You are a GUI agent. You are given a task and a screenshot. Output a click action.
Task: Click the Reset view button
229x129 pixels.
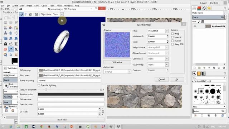tap(62, 120)
